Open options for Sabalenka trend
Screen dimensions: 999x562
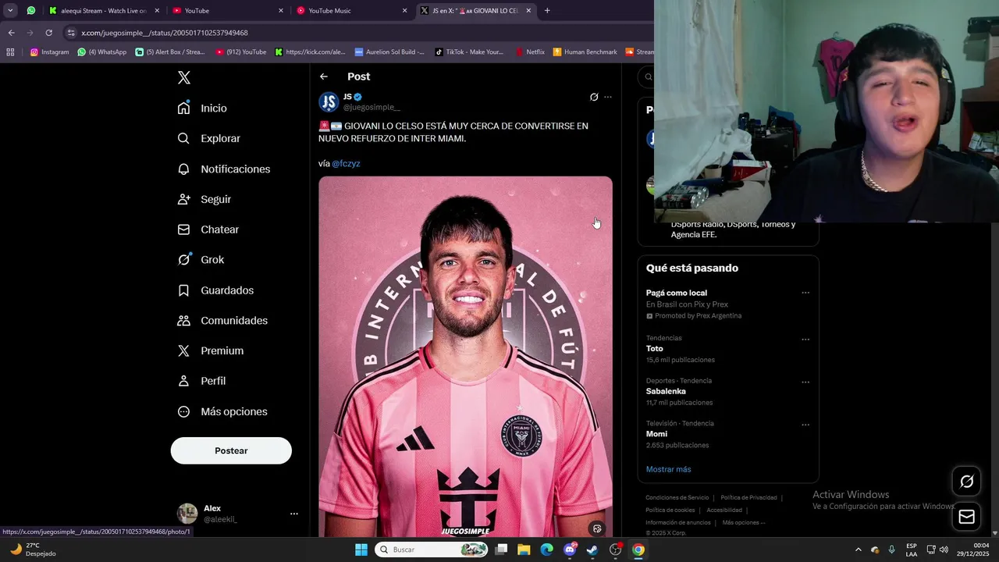click(805, 382)
